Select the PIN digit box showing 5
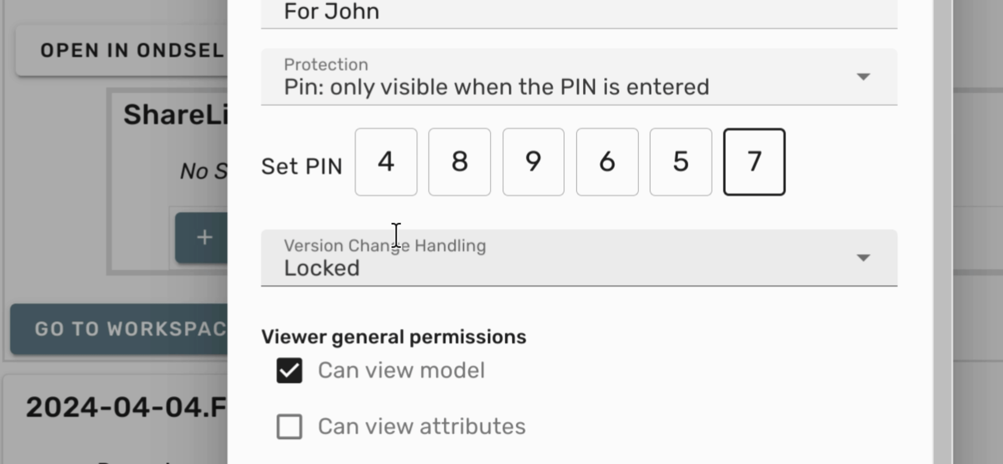This screenshot has height=464, width=1003. click(680, 162)
